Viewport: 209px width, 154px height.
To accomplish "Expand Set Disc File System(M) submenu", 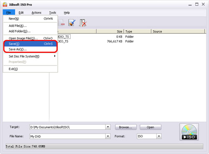I will pos(31,56).
